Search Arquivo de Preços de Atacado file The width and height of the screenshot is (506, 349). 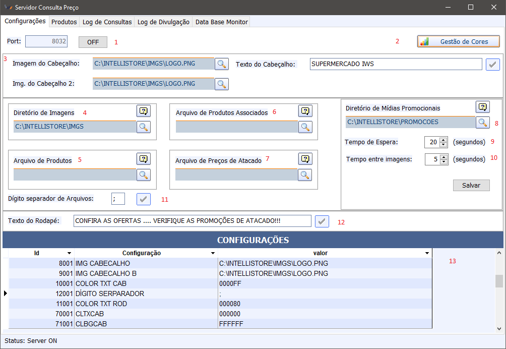pyautogui.click(x=305, y=174)
